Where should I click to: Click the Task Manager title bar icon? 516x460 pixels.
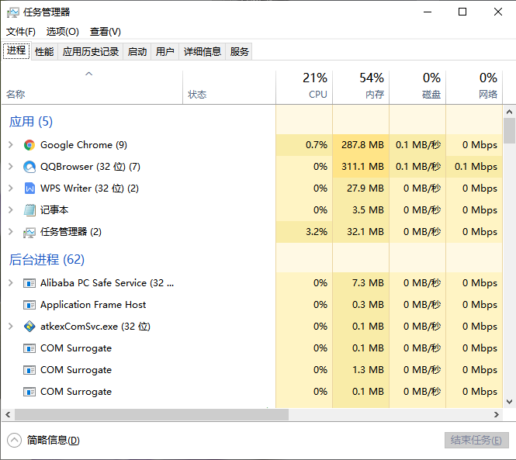13,12
